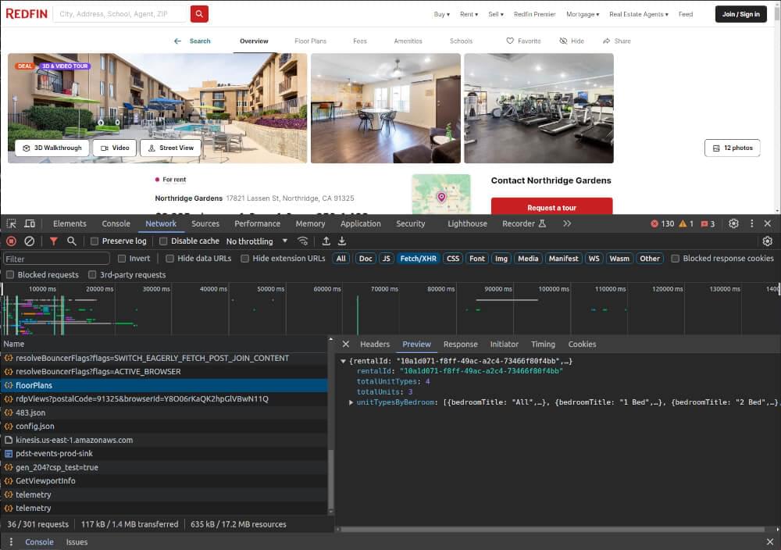This screenshot has height=550, width=781.
Task: Select the Inspect element tool
Action: (11, 223)
